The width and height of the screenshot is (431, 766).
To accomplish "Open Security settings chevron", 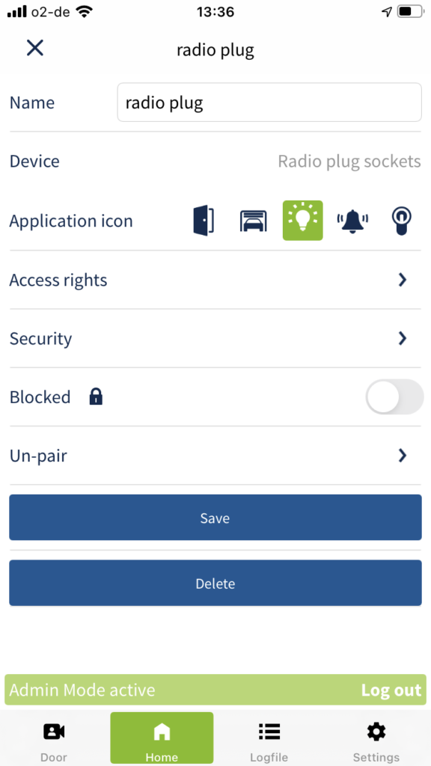I will click(x=402, y=338).
